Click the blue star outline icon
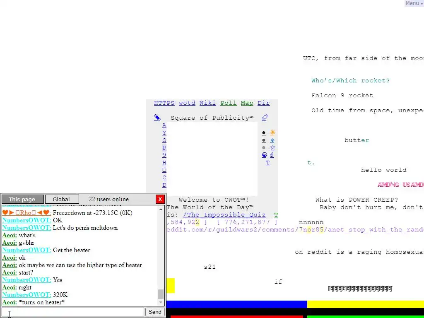Viewport: 424px width, 318px height. tap(272, 148)
